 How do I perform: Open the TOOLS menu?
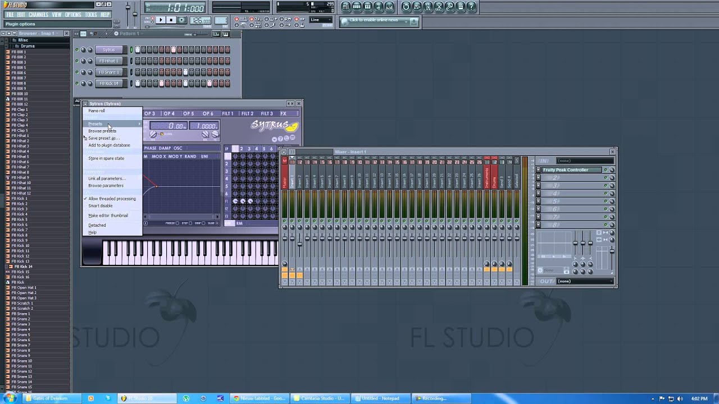coord(91,15)
